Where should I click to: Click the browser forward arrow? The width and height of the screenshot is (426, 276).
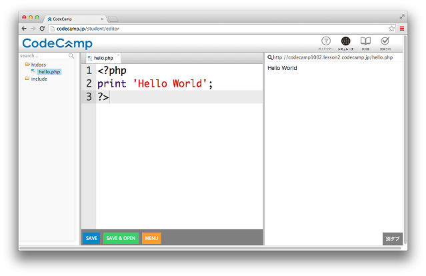pyautogui.click(x=33, y=29)
